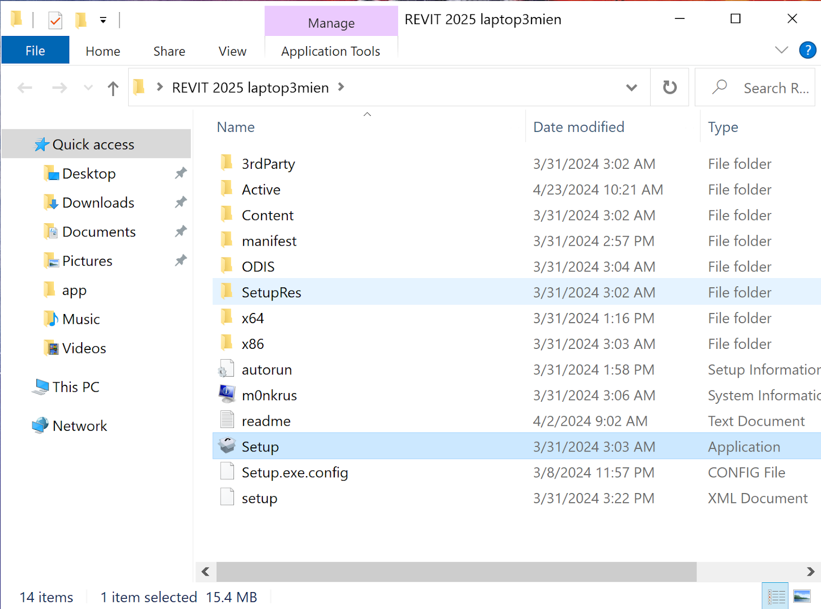Open the Help question mark icon

click(807, 50)
